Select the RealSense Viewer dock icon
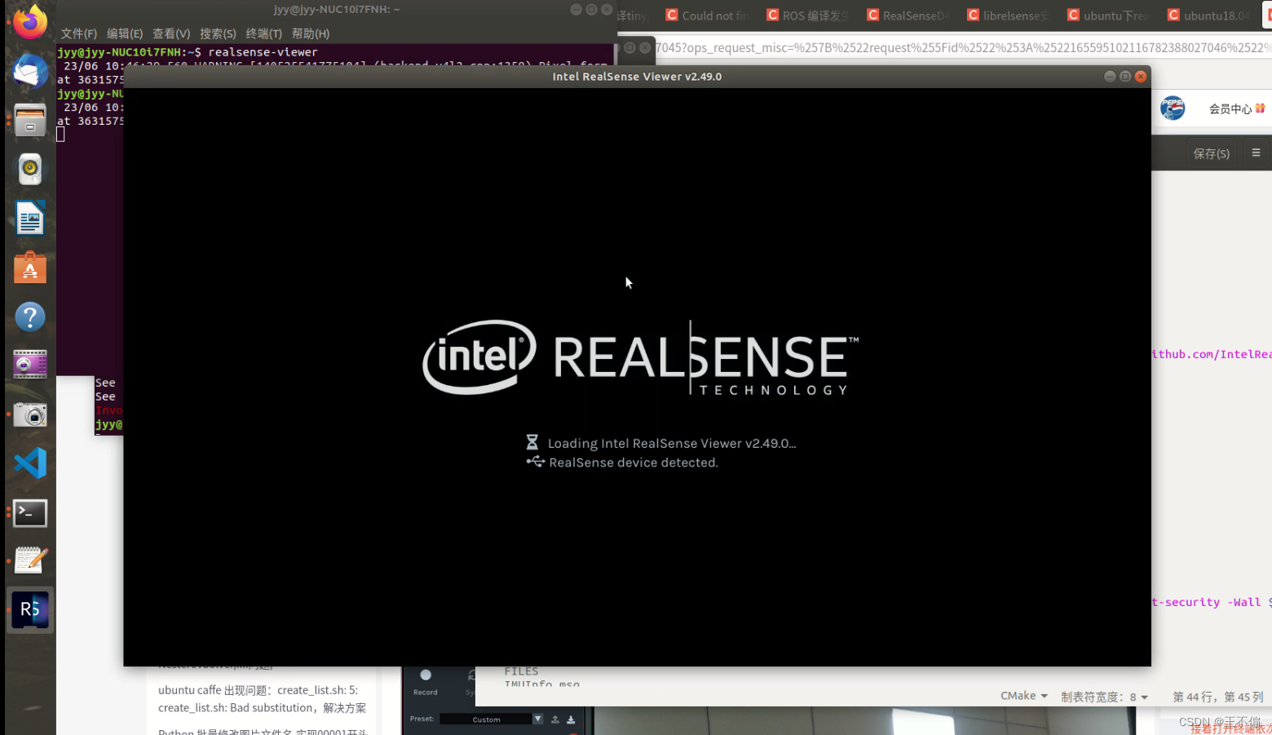The image size is (1272, 735). [30, 609]
